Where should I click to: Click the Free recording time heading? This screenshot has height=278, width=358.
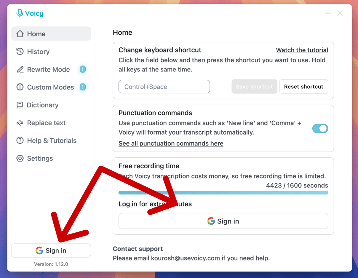coord(149,166)
